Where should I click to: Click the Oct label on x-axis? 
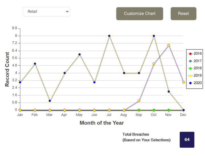point(154,115)
